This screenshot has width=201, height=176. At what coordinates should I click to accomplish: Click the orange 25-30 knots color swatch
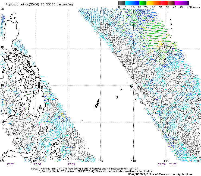[x=157, y=3]
